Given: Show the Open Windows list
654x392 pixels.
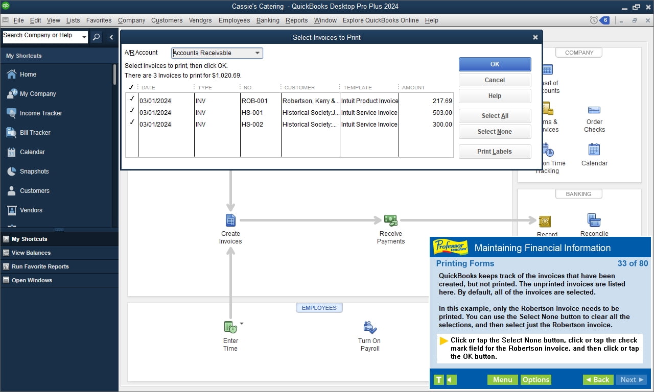Looking at the screenshot, I should 59,280.
